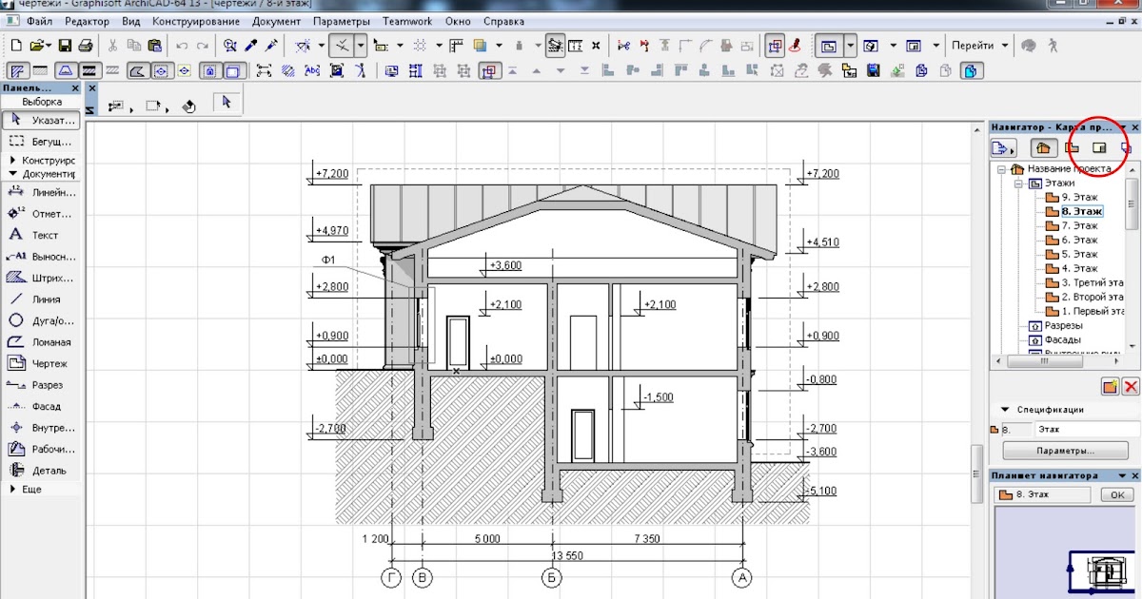
Task: Click the Layout Book icon in Navigator
Action: [1099, 148]
